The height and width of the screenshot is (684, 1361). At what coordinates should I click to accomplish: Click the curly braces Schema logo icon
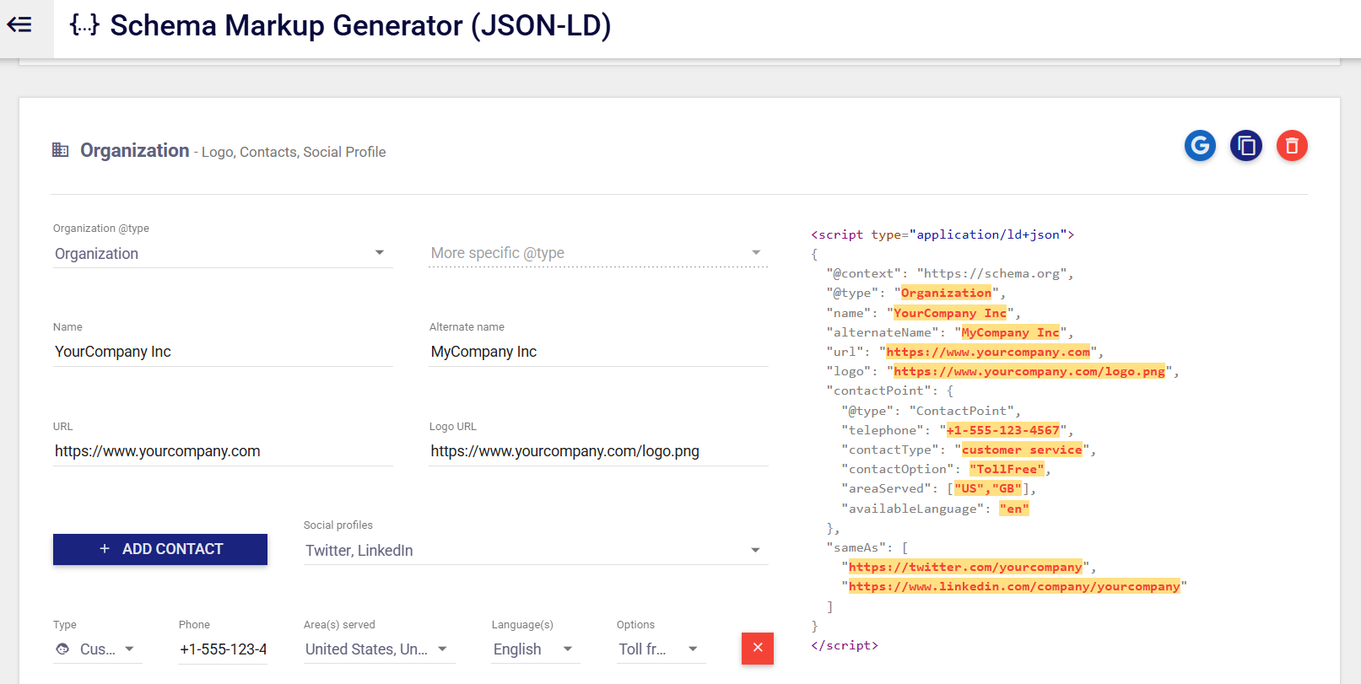(x=84, y=25)
